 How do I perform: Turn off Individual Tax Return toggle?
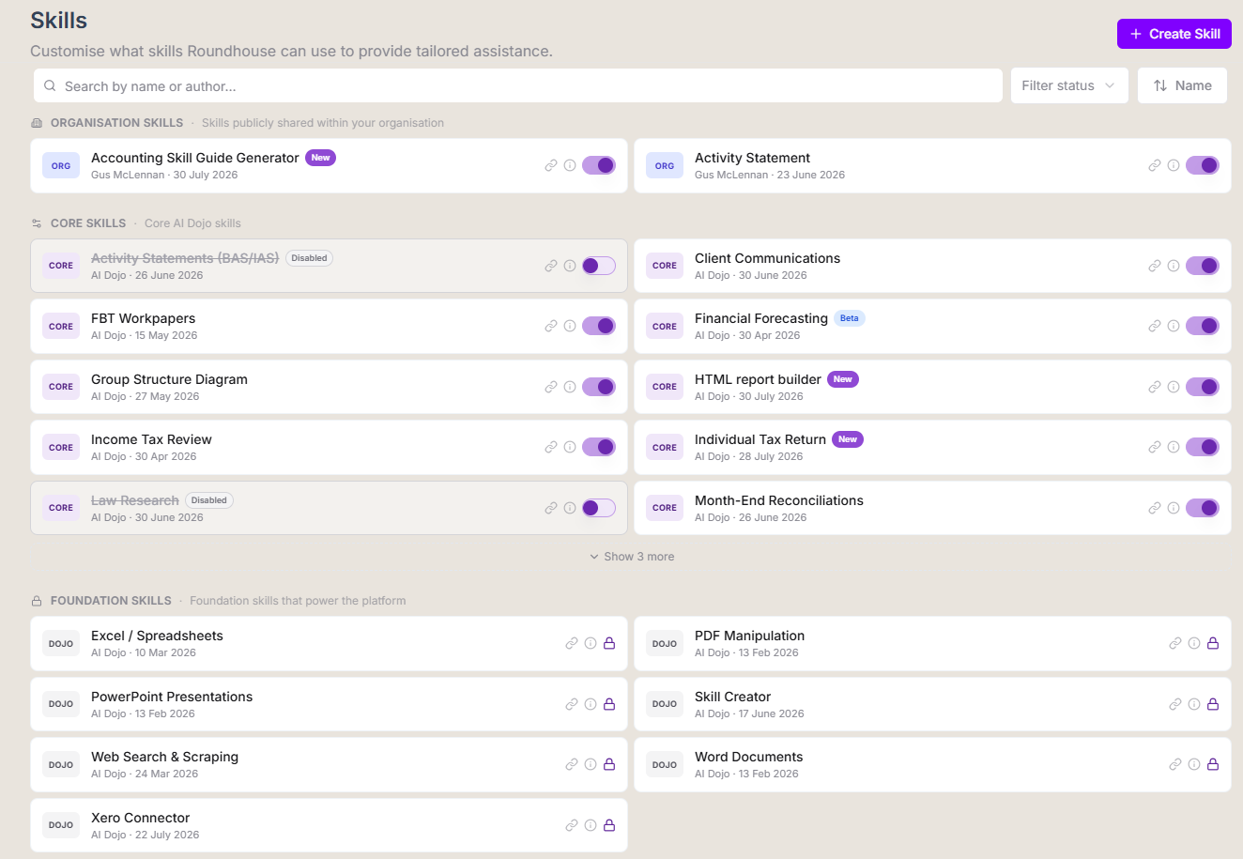pyautogui.click(x=1203, y=447)
